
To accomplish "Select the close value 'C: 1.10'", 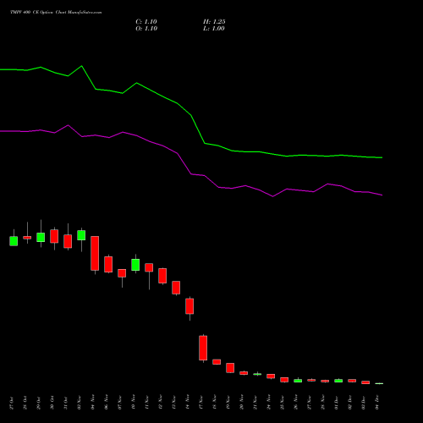I will [x=146, y=22].
